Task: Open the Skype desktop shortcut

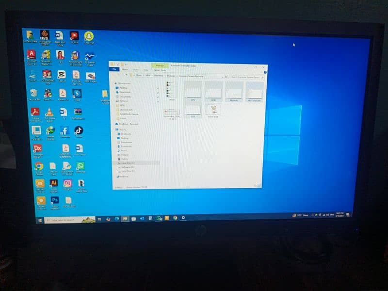Action: pos(77,95)
